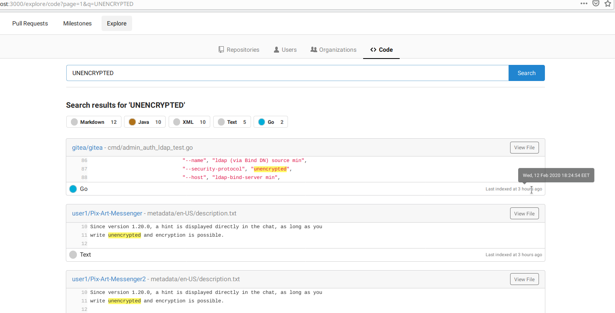The image size is (615, 313).
Task: Switch to the Organizations tab
Action: coord(333,50)
